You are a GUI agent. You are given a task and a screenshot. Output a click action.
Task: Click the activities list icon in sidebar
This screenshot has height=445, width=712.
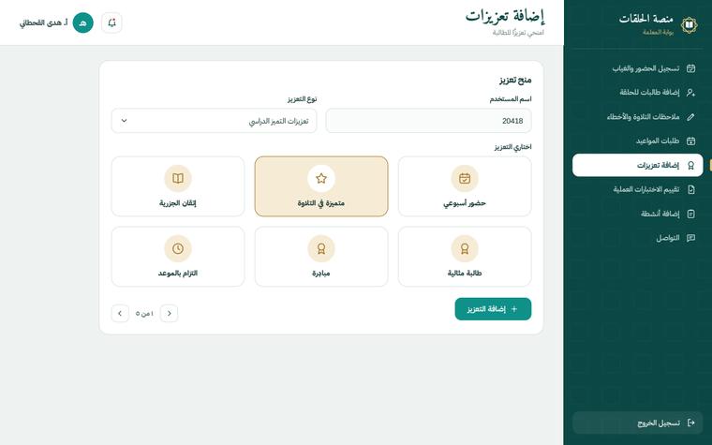coord(690,214)
